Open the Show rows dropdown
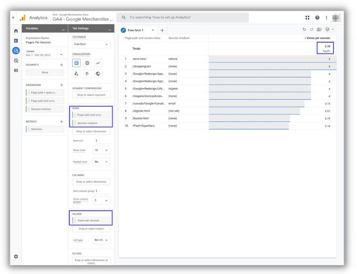The width and height of the screenshot is (357, 274). [101, 150]
